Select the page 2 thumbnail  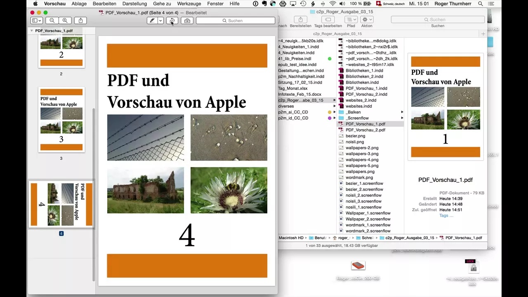[61, 52]
